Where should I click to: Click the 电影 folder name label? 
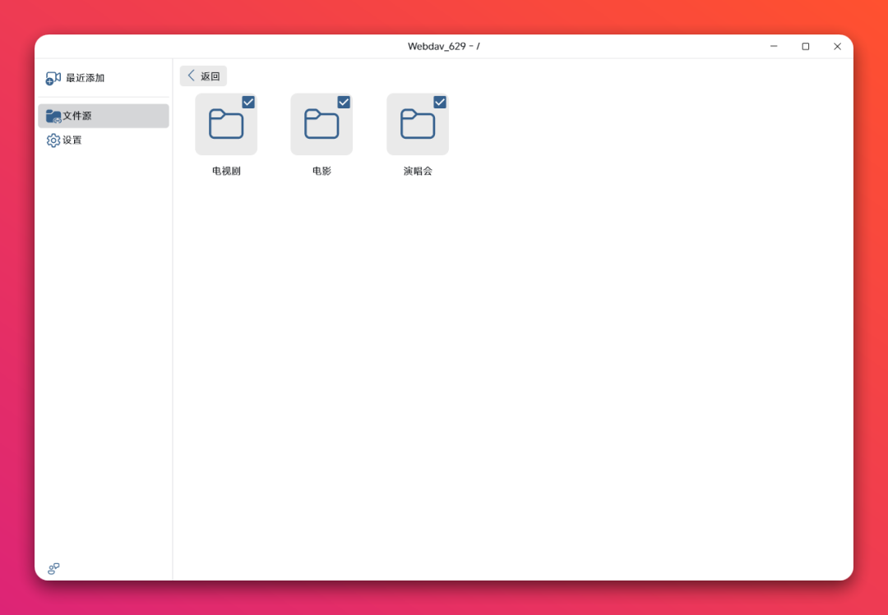[321, 172]
